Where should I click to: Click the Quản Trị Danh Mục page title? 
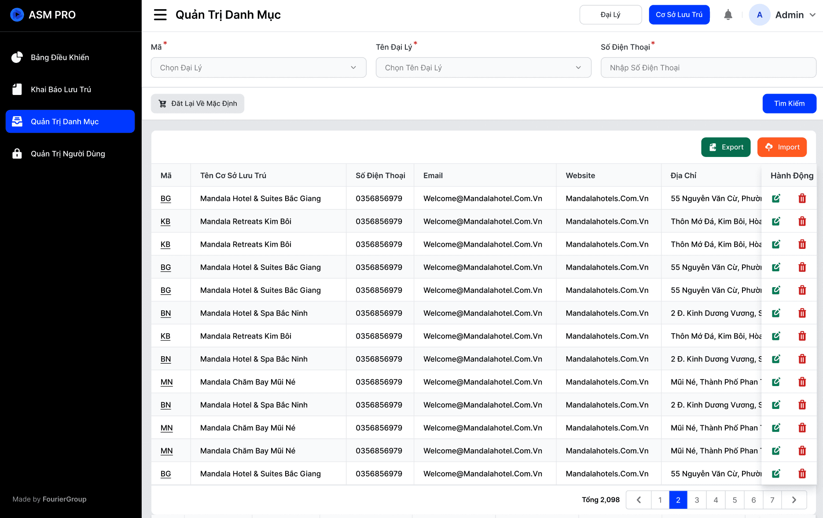coord(228,15)
